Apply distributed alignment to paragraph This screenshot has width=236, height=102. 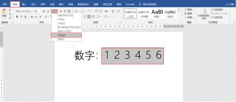pos(93,17)
